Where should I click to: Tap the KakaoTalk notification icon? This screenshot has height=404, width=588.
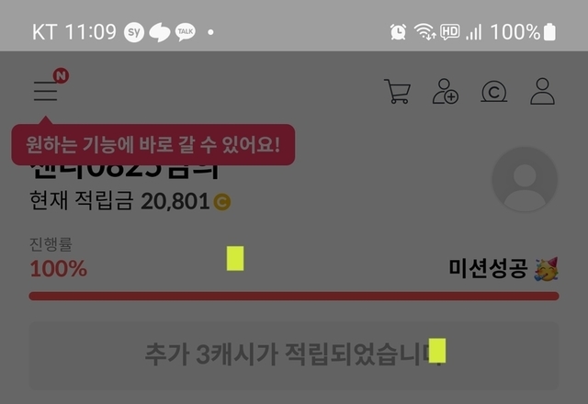click(186, 32)
